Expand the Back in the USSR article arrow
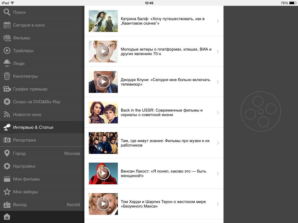 (x=218, y=112)
